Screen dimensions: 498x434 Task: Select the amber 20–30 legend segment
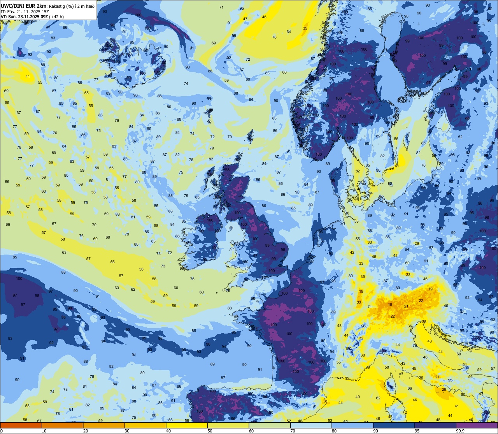tap(104, 425)
